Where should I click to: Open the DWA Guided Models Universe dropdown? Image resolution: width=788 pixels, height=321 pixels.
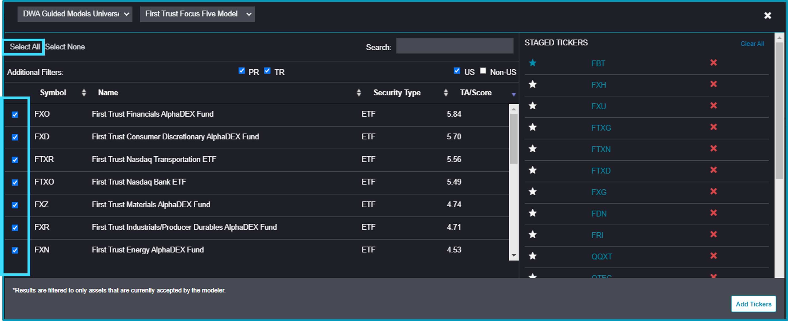(x=75, y=14)
